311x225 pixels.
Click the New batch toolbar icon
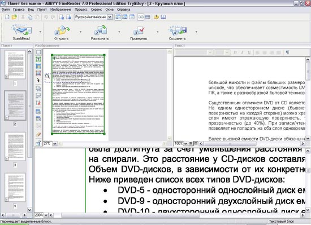(x=7, y=17)
